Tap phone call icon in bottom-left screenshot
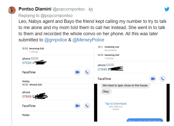Screen dimensions: 174x126 [x=87, y=106]
